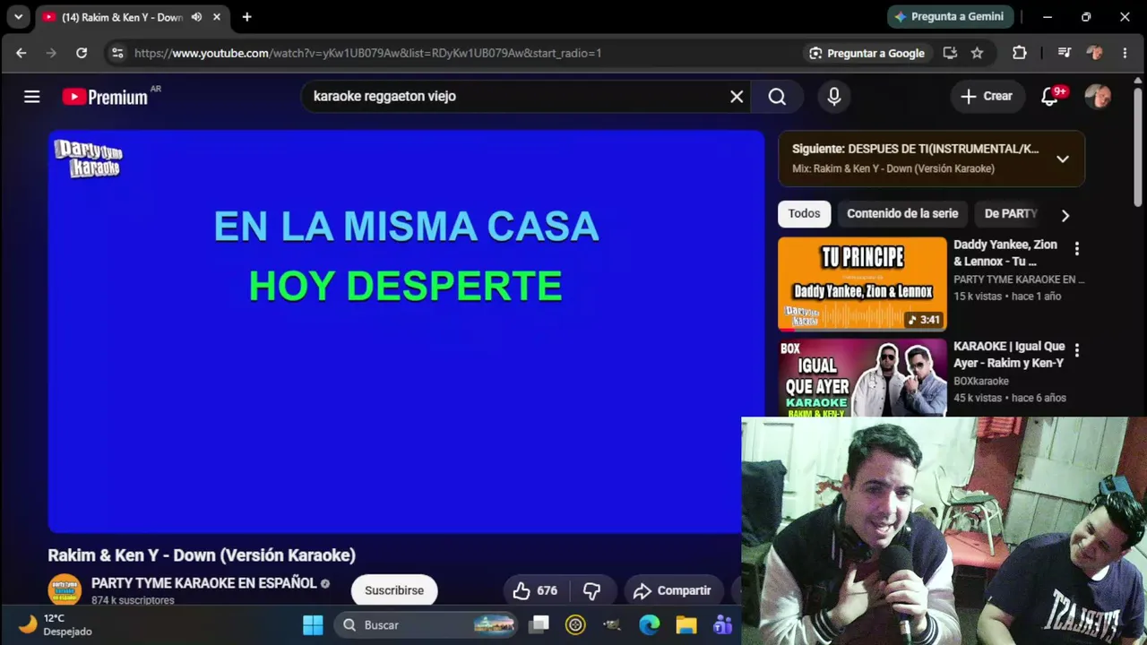
Task: Like the video with thumbs up
Action: pyautogui.click(x=535, y=590)
